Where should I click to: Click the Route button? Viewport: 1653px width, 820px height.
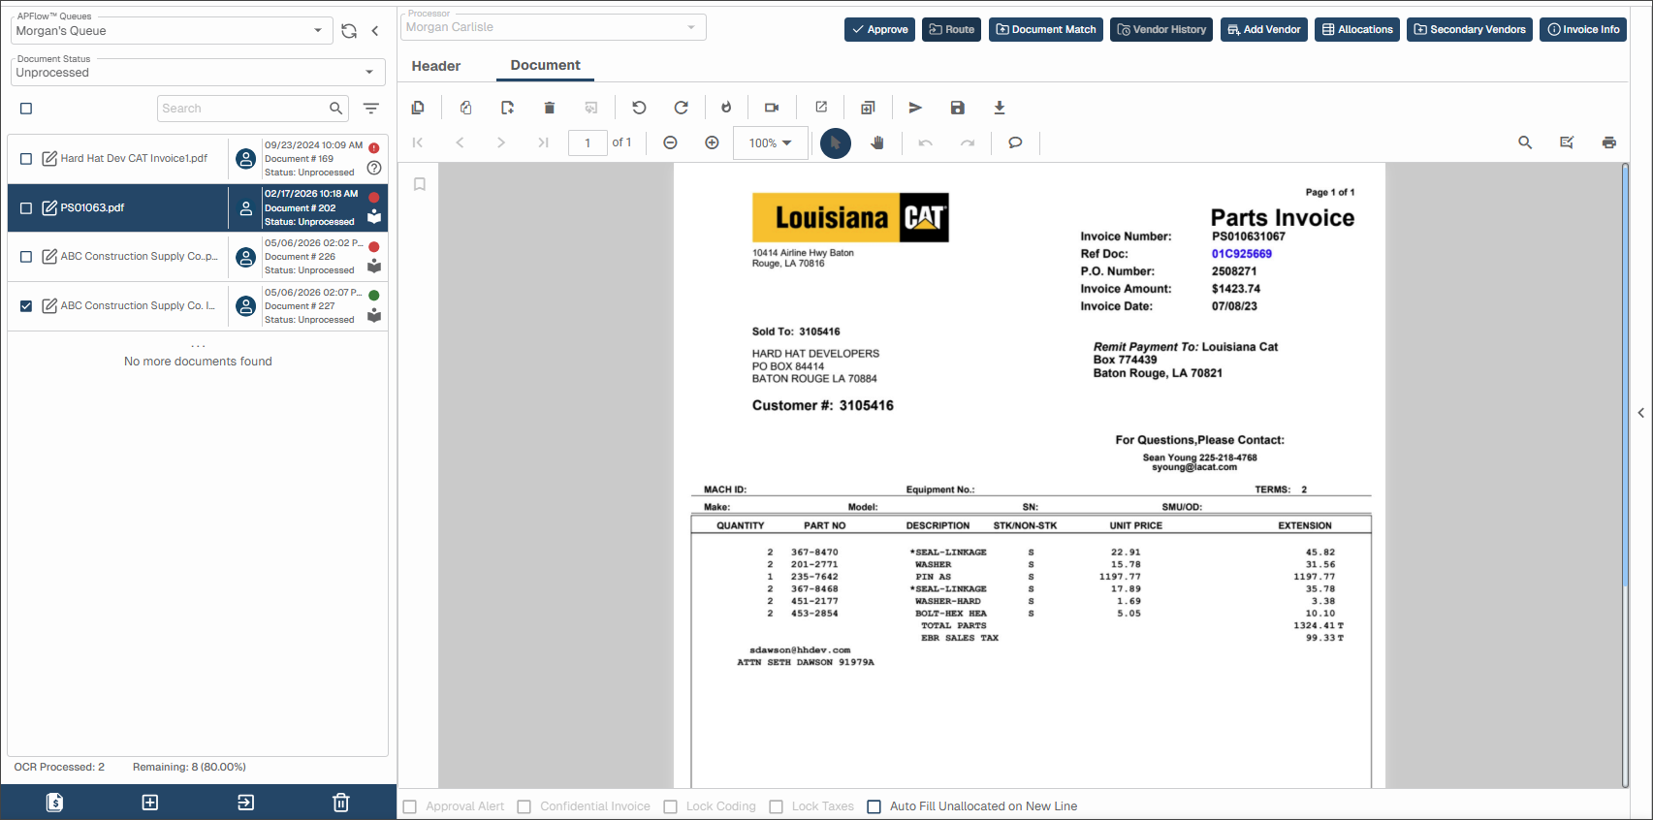[x=952, y=29]
